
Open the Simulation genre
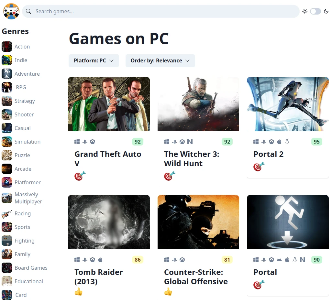(x=28, y=142)
